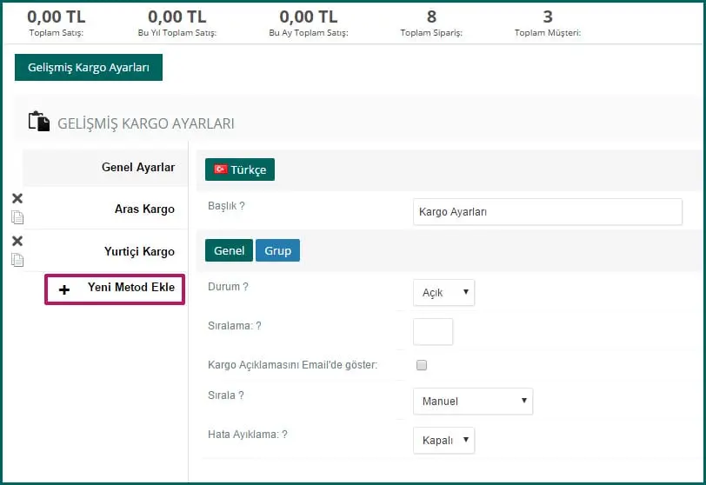
Task: Select the Türkçe language tab
Action: pyautogui.click(x=240, y=169)
